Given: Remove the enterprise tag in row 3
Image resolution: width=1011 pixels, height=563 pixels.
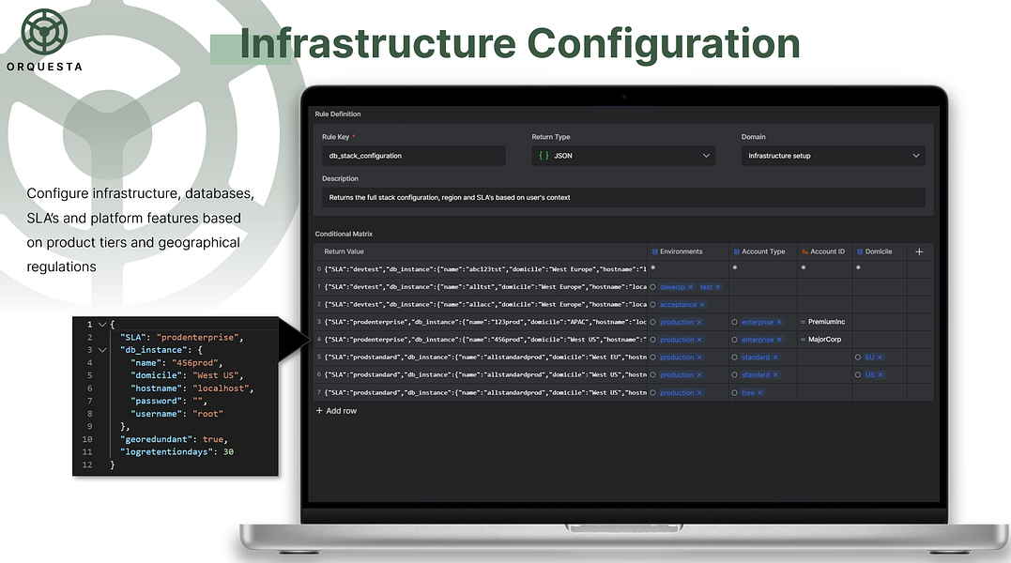Looking at the screenshot, I should pos(779,322).
